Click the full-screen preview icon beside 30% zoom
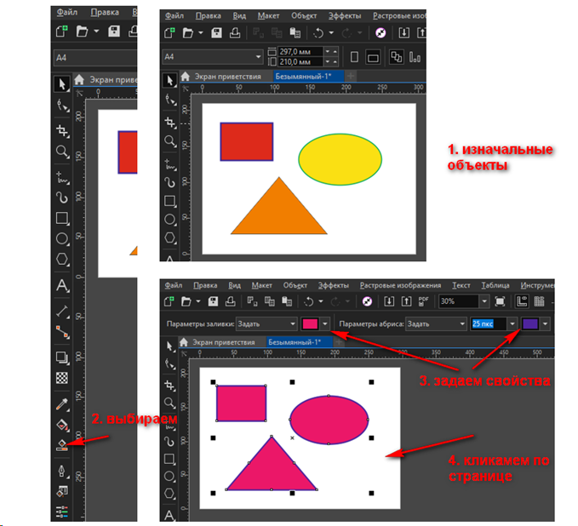Image resolution: width=578 pixels, height=526 pixels. click(500, 301)
